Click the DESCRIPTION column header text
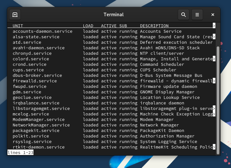Image resolution: width=231 pixels, height=168 pixels. point(154,26)
